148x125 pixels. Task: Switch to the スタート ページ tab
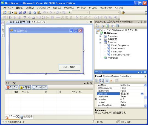tap(39, 22)
